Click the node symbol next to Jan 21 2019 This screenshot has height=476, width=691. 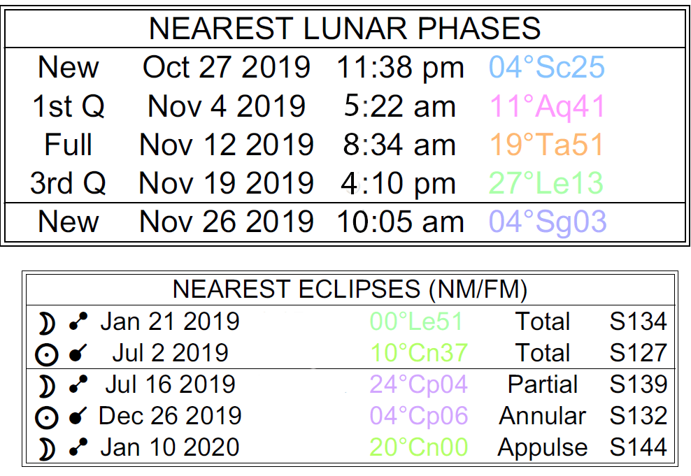pyautogui.click(x=78, y=322)
